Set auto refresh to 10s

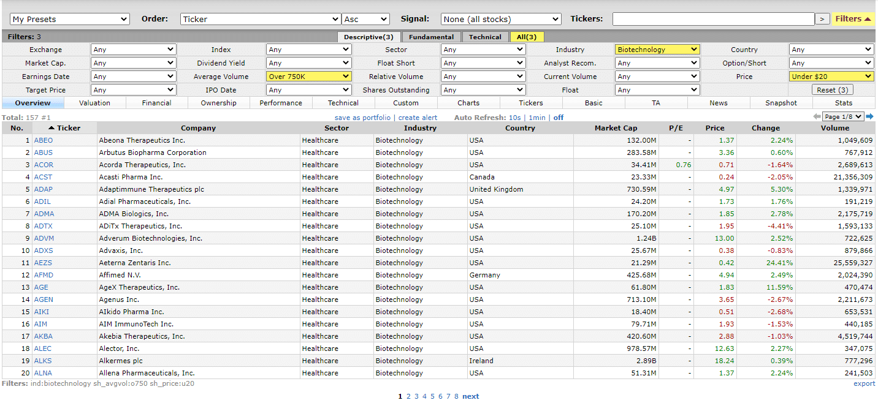point(515,118)
